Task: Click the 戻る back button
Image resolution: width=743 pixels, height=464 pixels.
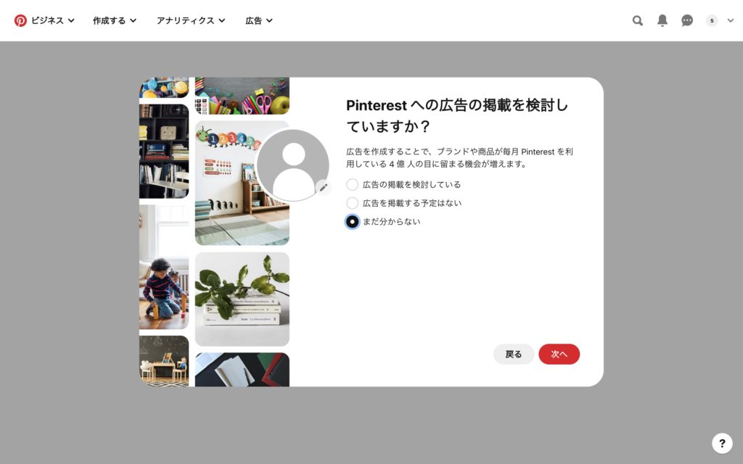Action: click(x=514, y=354)
